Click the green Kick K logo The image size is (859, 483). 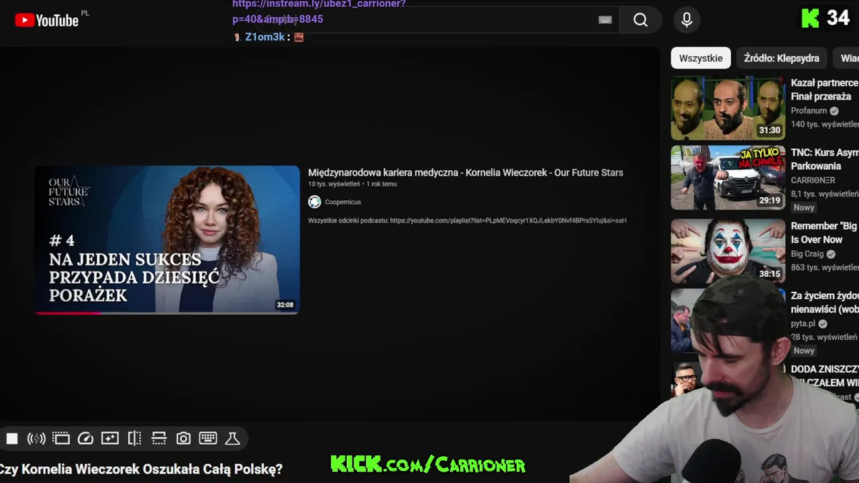811,18
